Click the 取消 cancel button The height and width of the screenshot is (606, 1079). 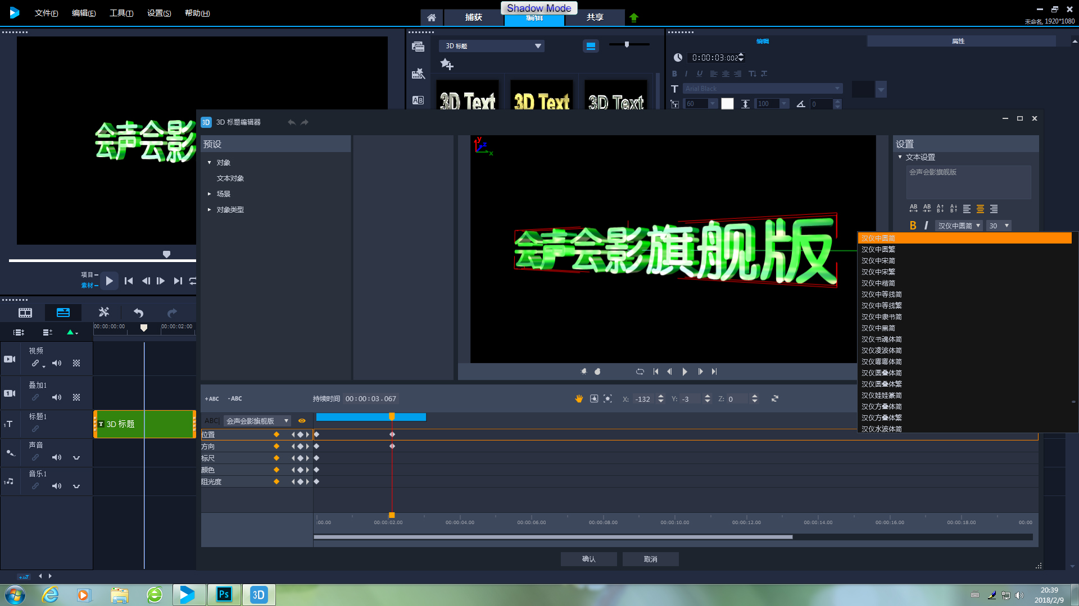649,559
